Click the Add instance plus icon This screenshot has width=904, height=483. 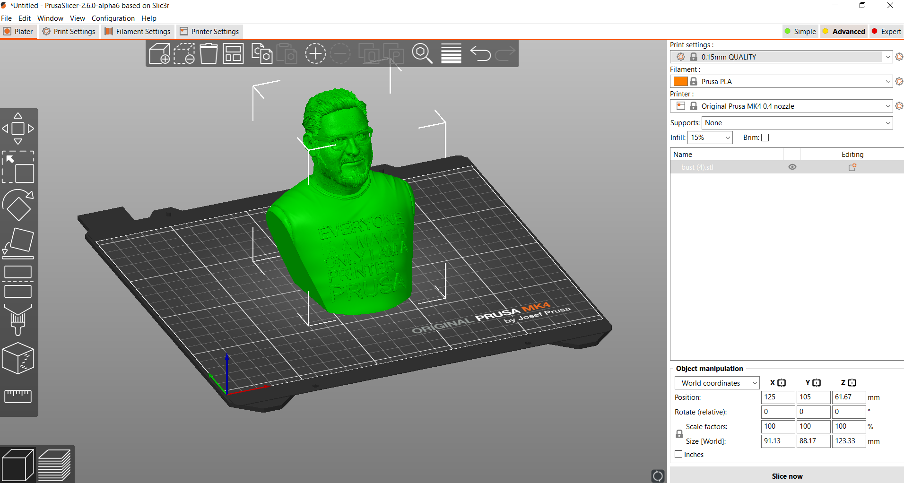click(x=315, y=53)
